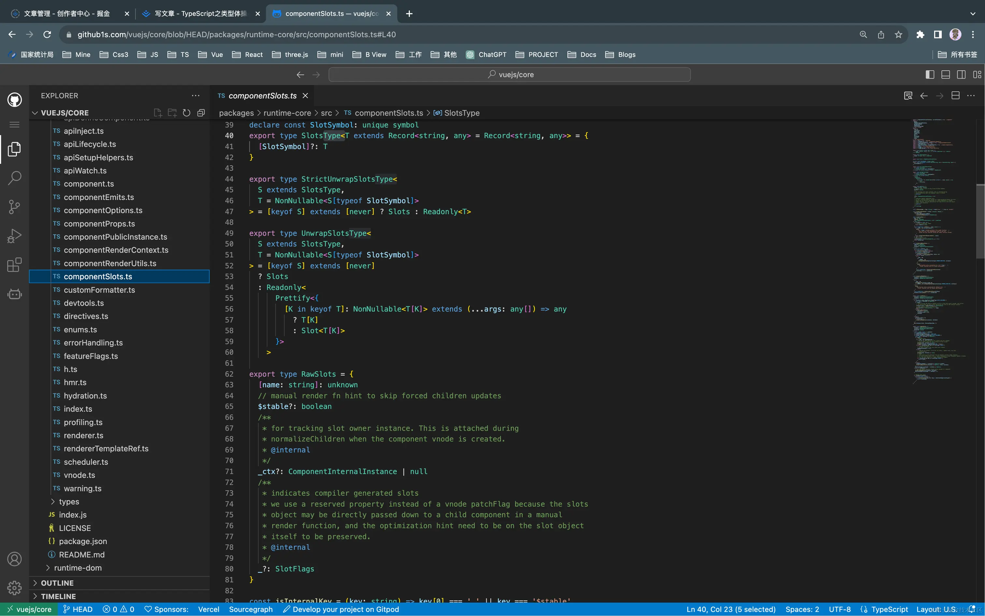The image size is (985, 616).
Task: Expand the OUTLINE section
Action: point(57,583)
